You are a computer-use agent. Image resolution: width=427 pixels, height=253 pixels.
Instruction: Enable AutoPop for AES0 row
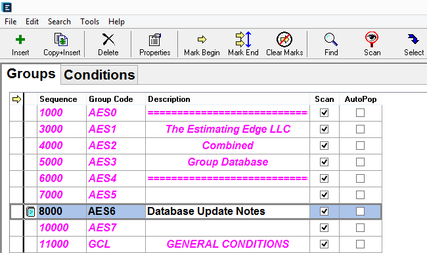(x=360, y=113)
